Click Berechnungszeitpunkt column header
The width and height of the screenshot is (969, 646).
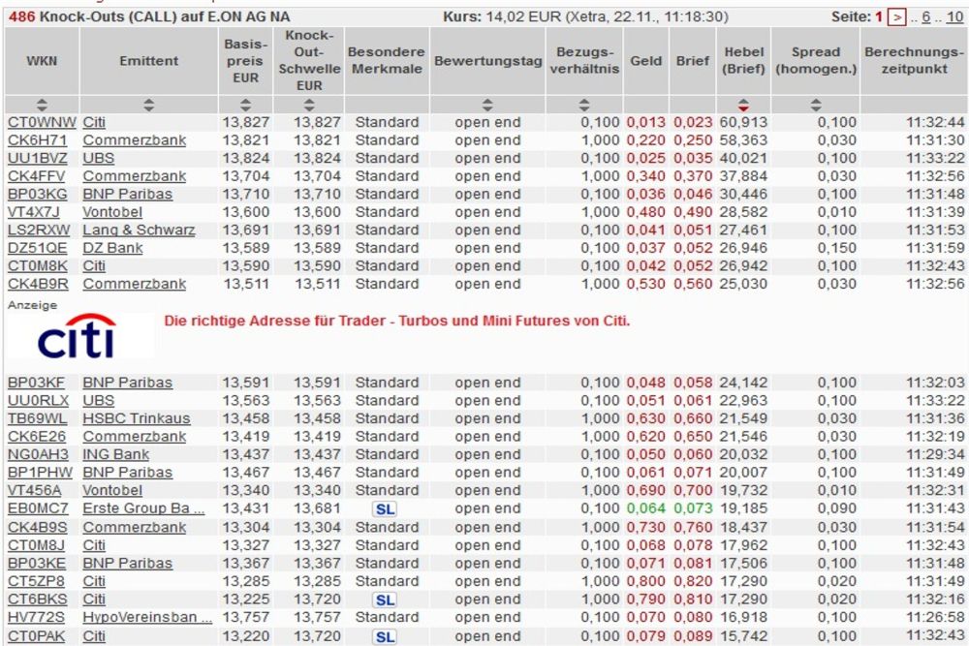click(x=914, y=60)
